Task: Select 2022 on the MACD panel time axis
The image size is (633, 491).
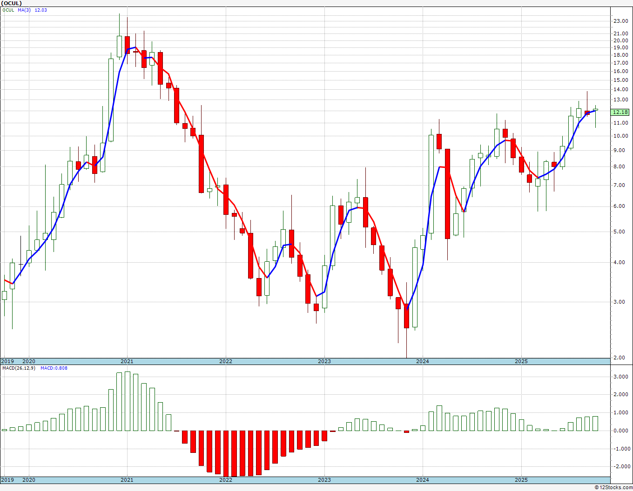Action: 226,480
